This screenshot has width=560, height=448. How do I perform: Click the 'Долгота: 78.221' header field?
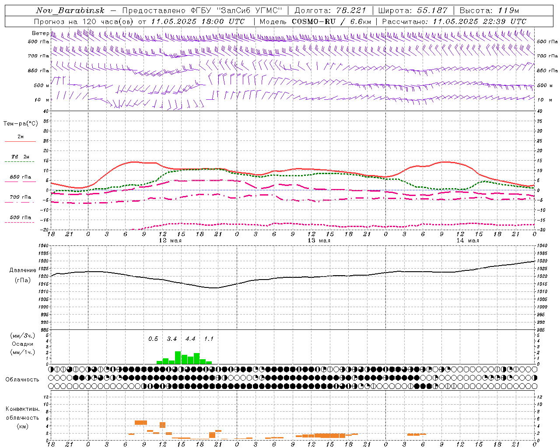pos(330,10)
